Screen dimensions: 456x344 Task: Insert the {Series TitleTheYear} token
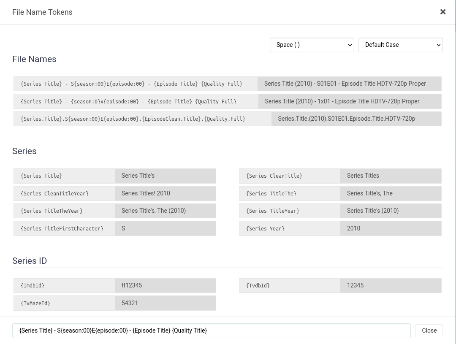[64, 211]
